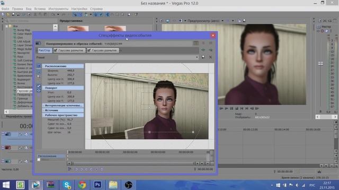The image size is (339, 190).
Task: Click Play in preview transport controls
Action: point(226,108)
